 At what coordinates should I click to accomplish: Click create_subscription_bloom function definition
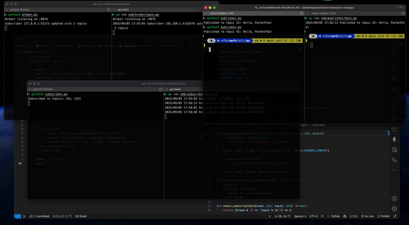[258, 180]
